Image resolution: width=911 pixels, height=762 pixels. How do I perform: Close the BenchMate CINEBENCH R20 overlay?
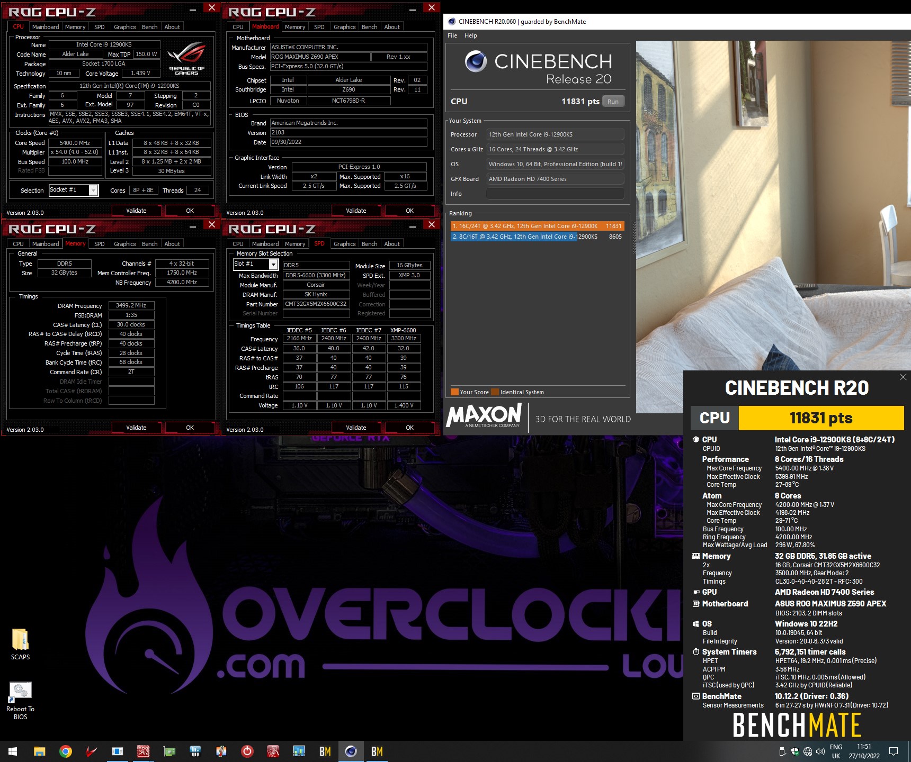pos(903,377)
